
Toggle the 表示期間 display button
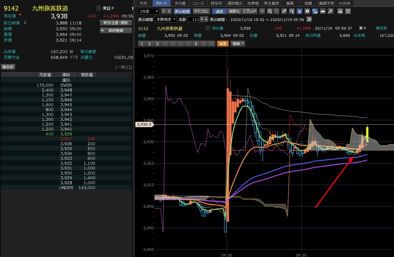tap(182, 11)
